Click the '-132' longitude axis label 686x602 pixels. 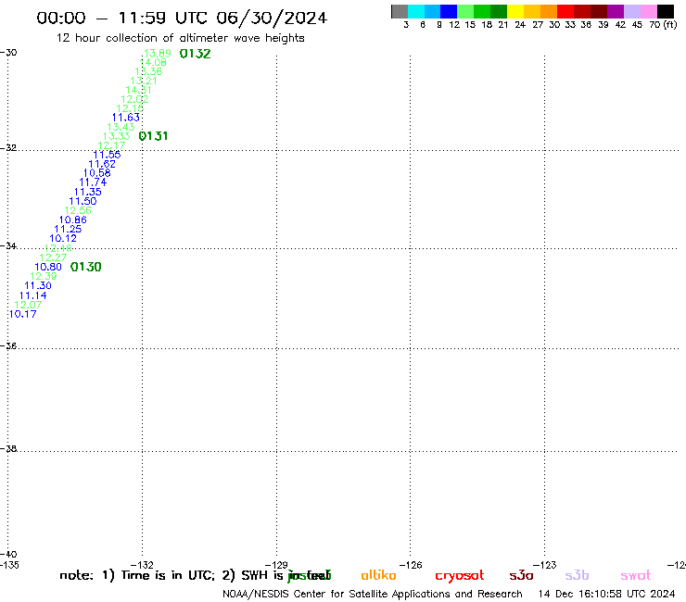point(142,565)
